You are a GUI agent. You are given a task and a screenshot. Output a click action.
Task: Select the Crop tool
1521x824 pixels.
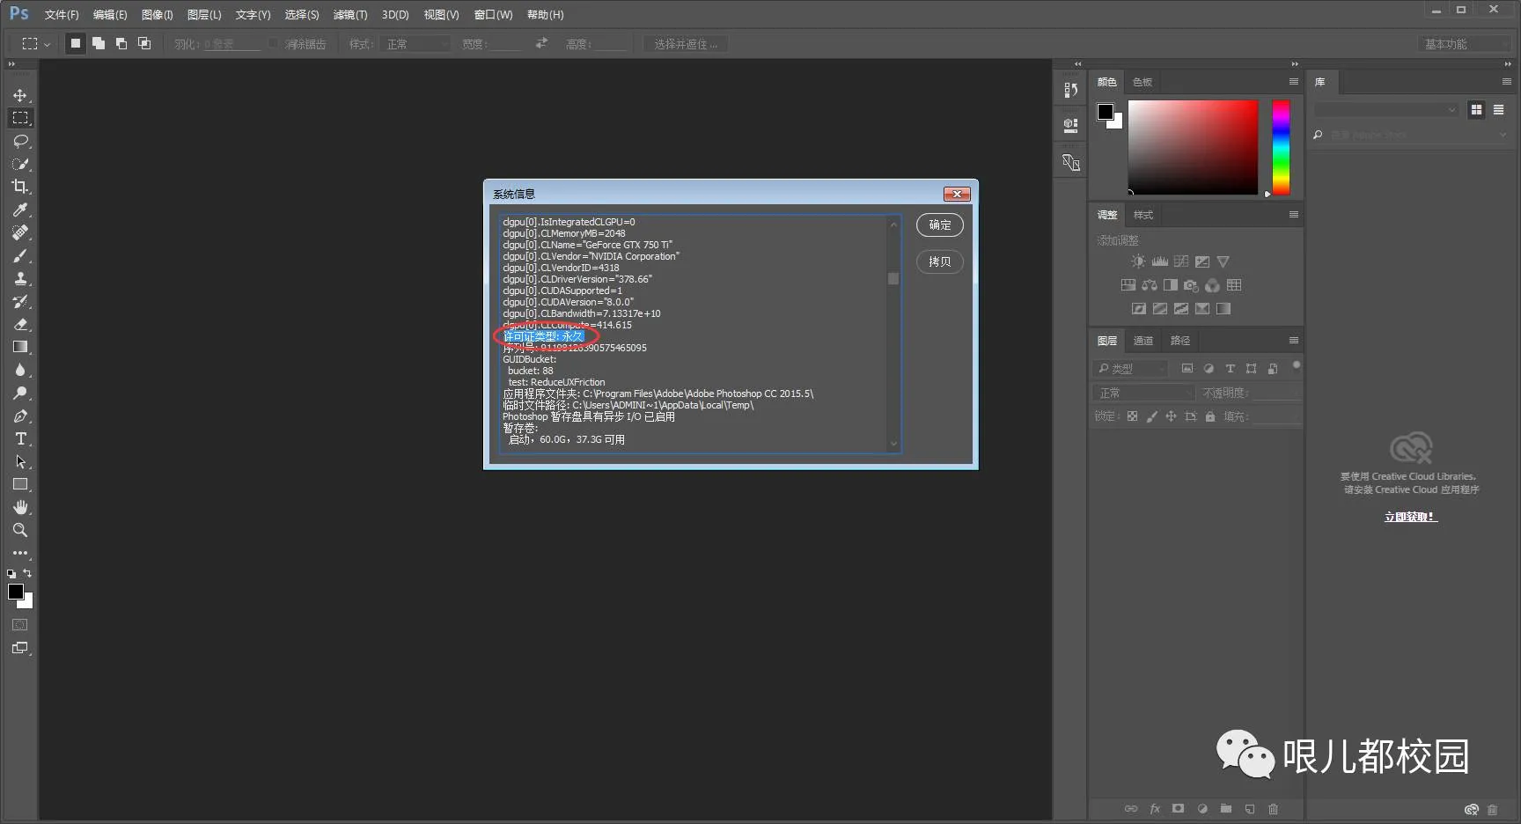tap(20, 187)
